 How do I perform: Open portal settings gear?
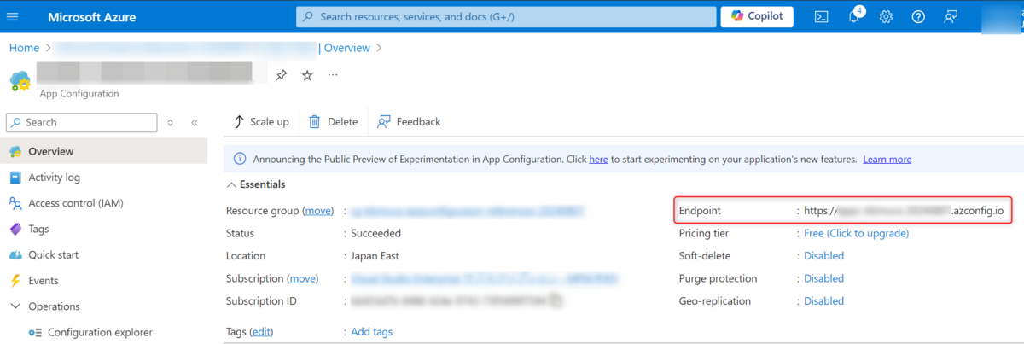[x=886, y=17]
